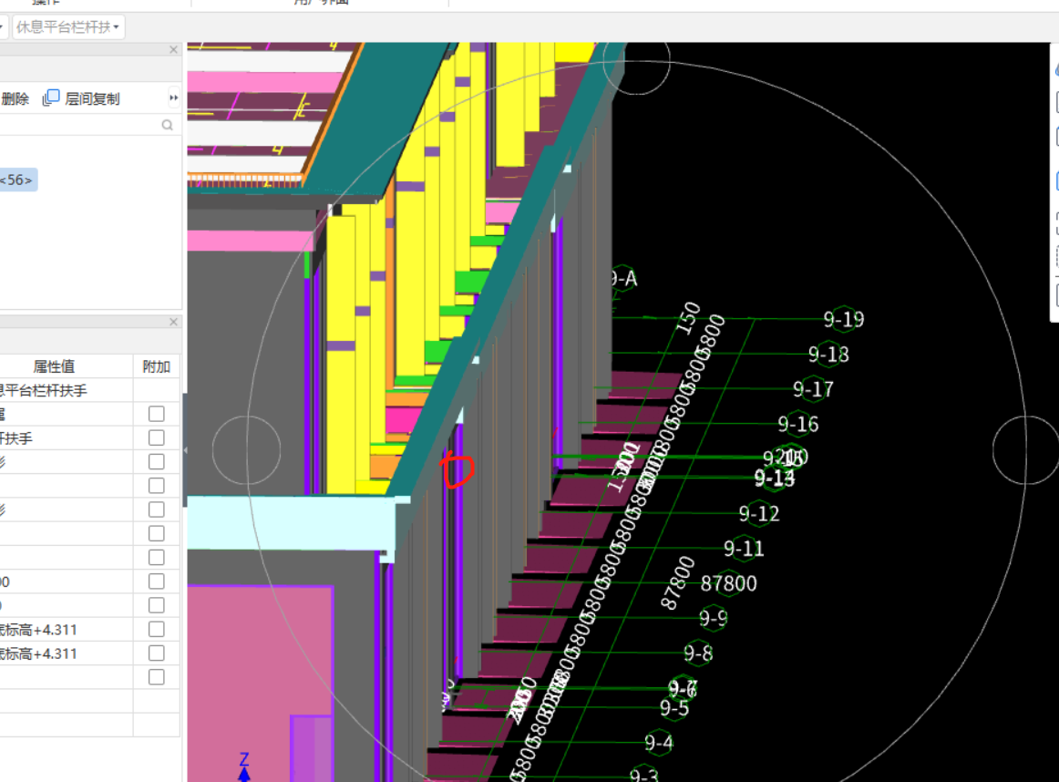Expand the hidden toolbar items with the double-arrow
The height and width of the screenshot is (782, 1059).
173,98
